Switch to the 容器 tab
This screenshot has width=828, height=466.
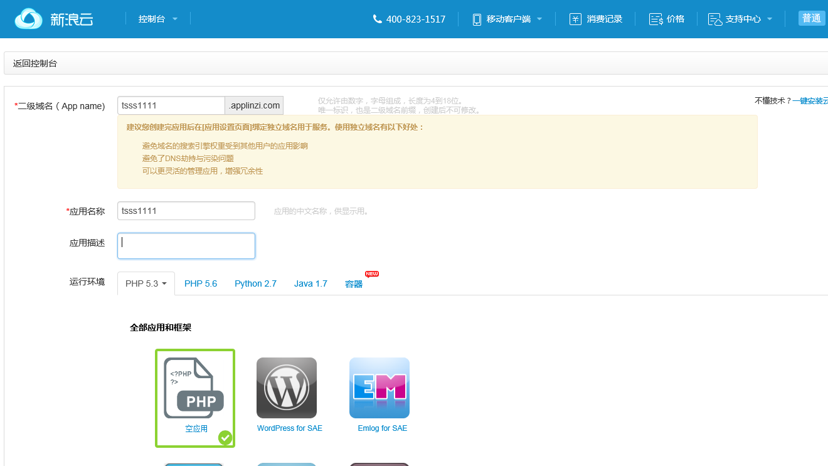(x=354, y=284)
